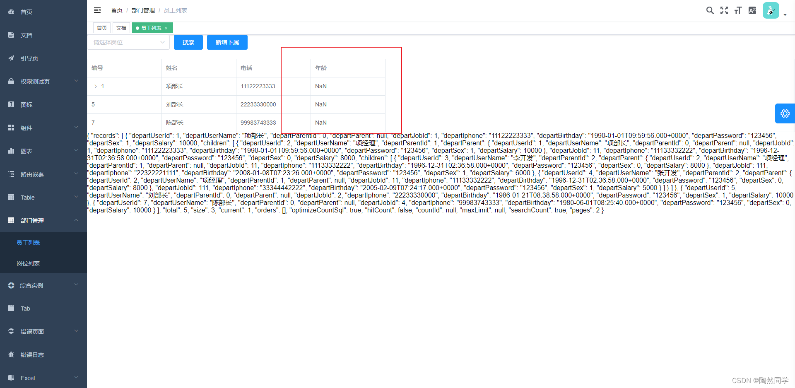Image resolution: width=795 pixels, height=388 pixels.
Task: Open the settings gear panel button
Action: pos(785,113)
